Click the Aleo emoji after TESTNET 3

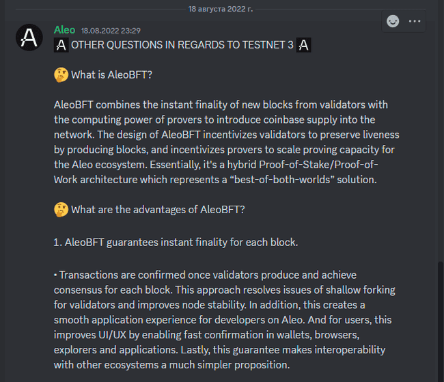pos(305,45)
